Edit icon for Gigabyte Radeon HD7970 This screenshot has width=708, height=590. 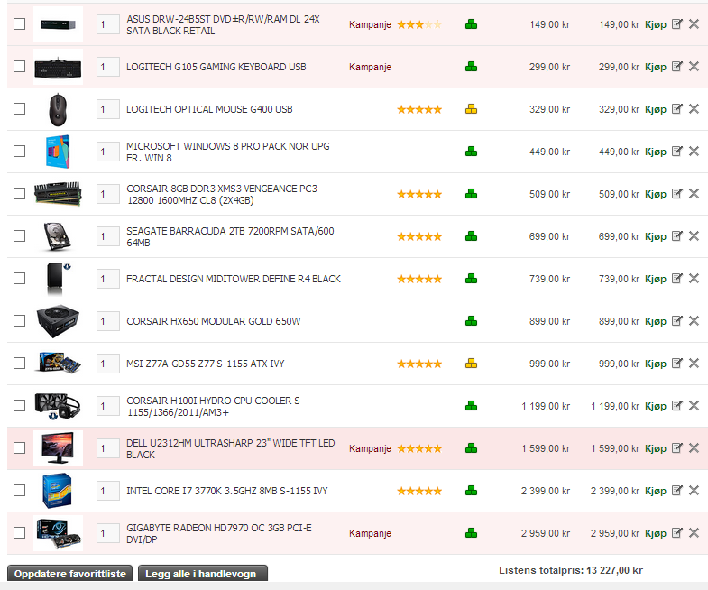(x=676, y=533)
